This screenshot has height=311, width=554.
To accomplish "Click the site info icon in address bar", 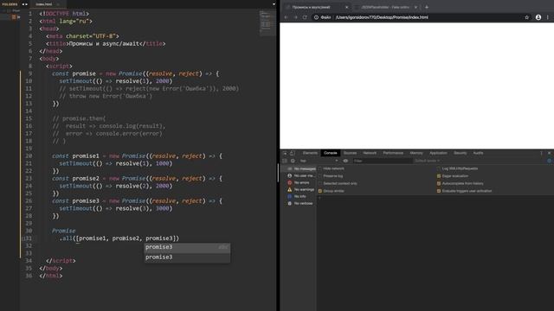I will click(x=316, y=17).
